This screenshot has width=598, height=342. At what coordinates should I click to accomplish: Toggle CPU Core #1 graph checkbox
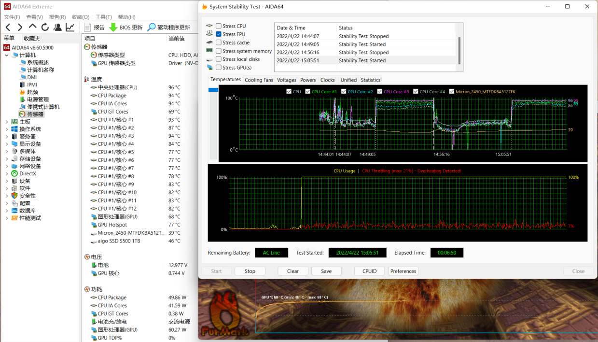coord(308,91)
